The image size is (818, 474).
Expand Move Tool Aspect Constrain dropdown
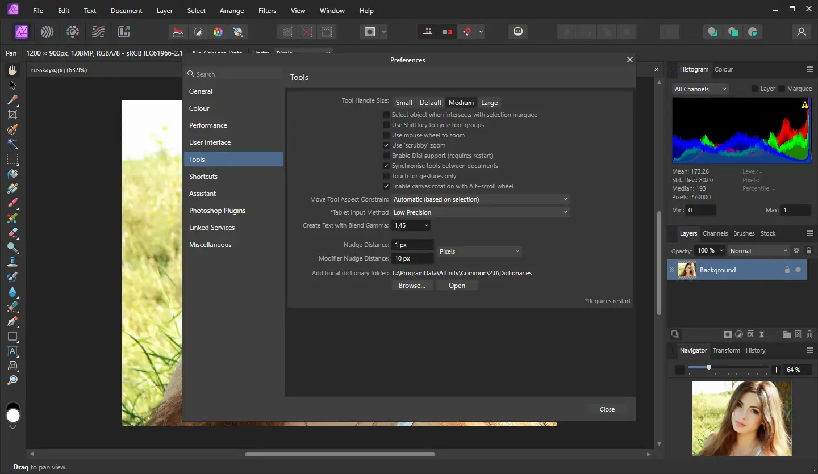tap(480, 199)
